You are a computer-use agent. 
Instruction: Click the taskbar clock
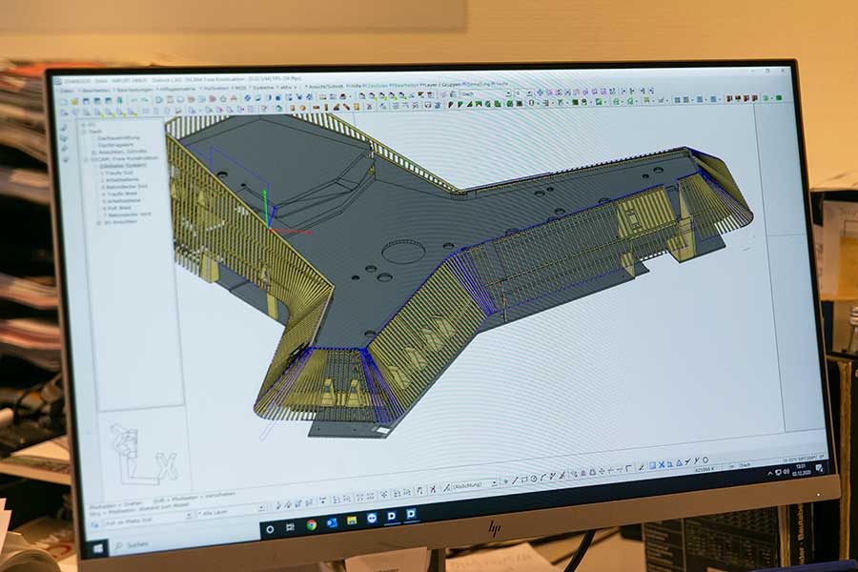click(x=801, y=469)
